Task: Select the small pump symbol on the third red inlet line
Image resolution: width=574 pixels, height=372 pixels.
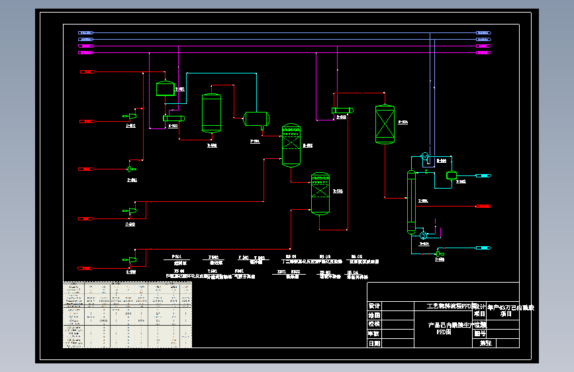Action: pyautogui.click(x=131, y=169)
